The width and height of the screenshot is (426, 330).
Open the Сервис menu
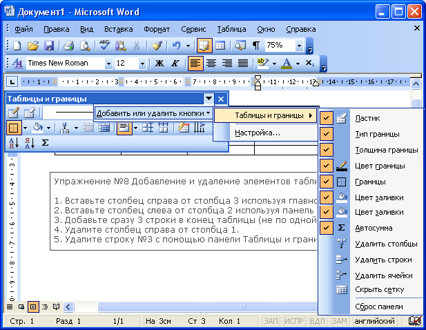pyautogui.click(x=193, y=29)
